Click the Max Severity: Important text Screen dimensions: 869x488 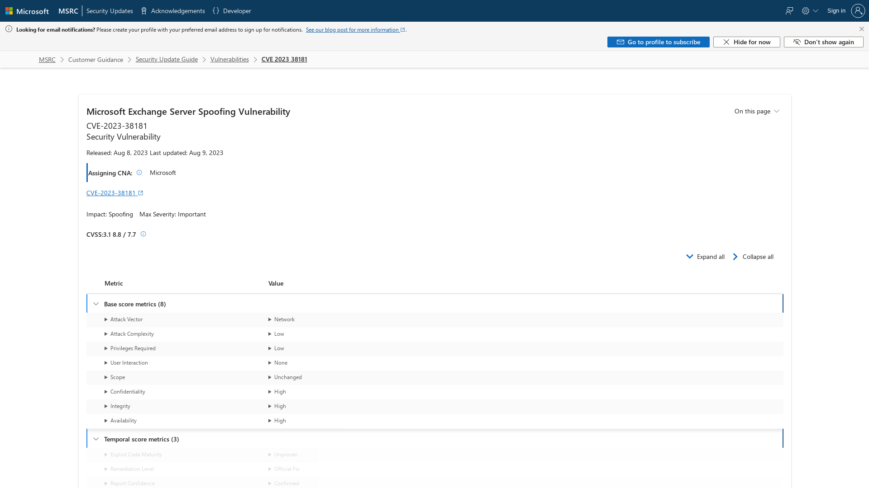point(172,214)
